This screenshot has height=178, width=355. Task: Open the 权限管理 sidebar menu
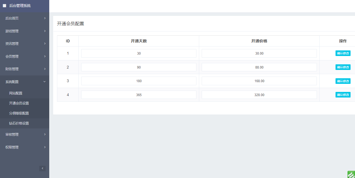coord(12,147)
